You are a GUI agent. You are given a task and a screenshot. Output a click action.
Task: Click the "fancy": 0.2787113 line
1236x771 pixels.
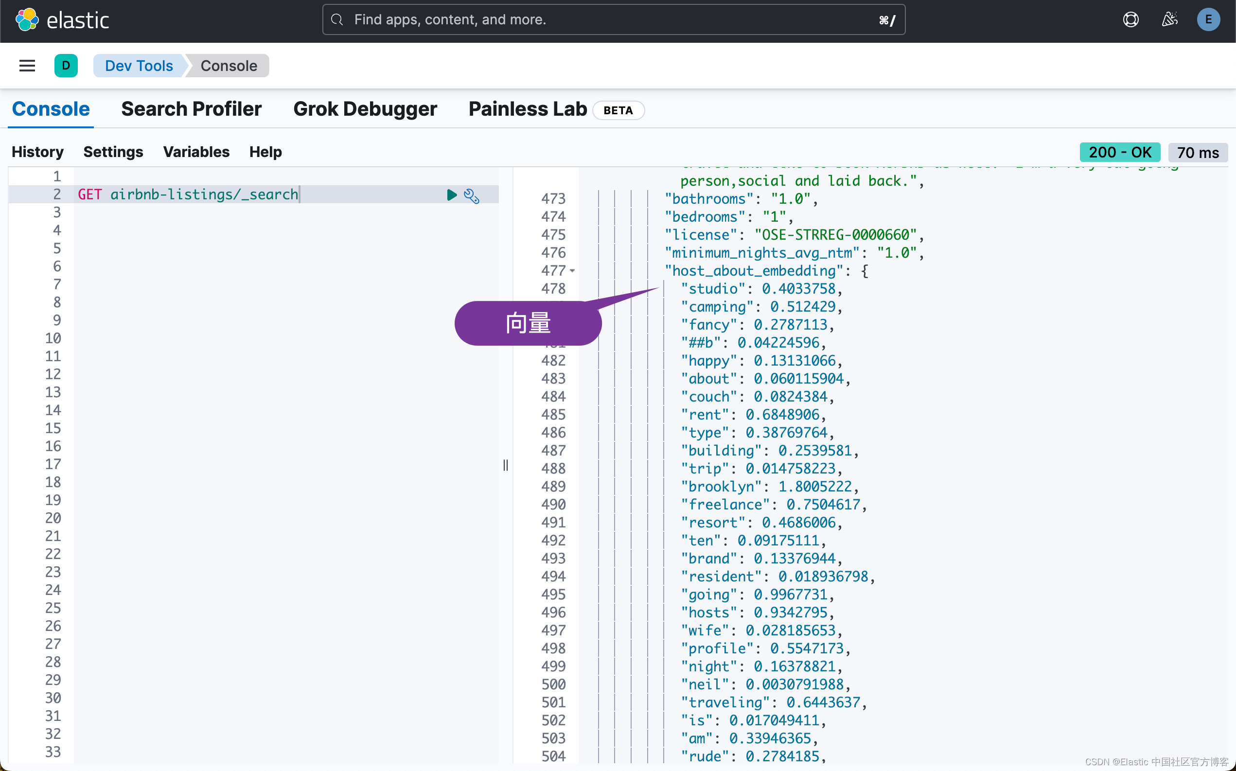coord(757,325)
